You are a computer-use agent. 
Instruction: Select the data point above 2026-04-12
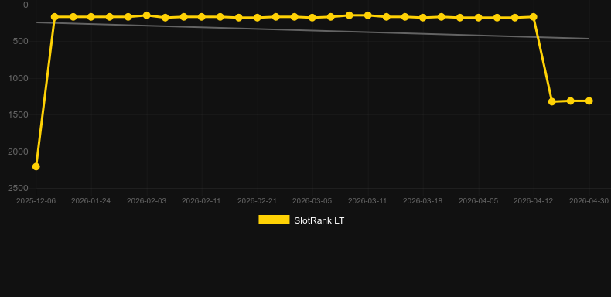534,17
